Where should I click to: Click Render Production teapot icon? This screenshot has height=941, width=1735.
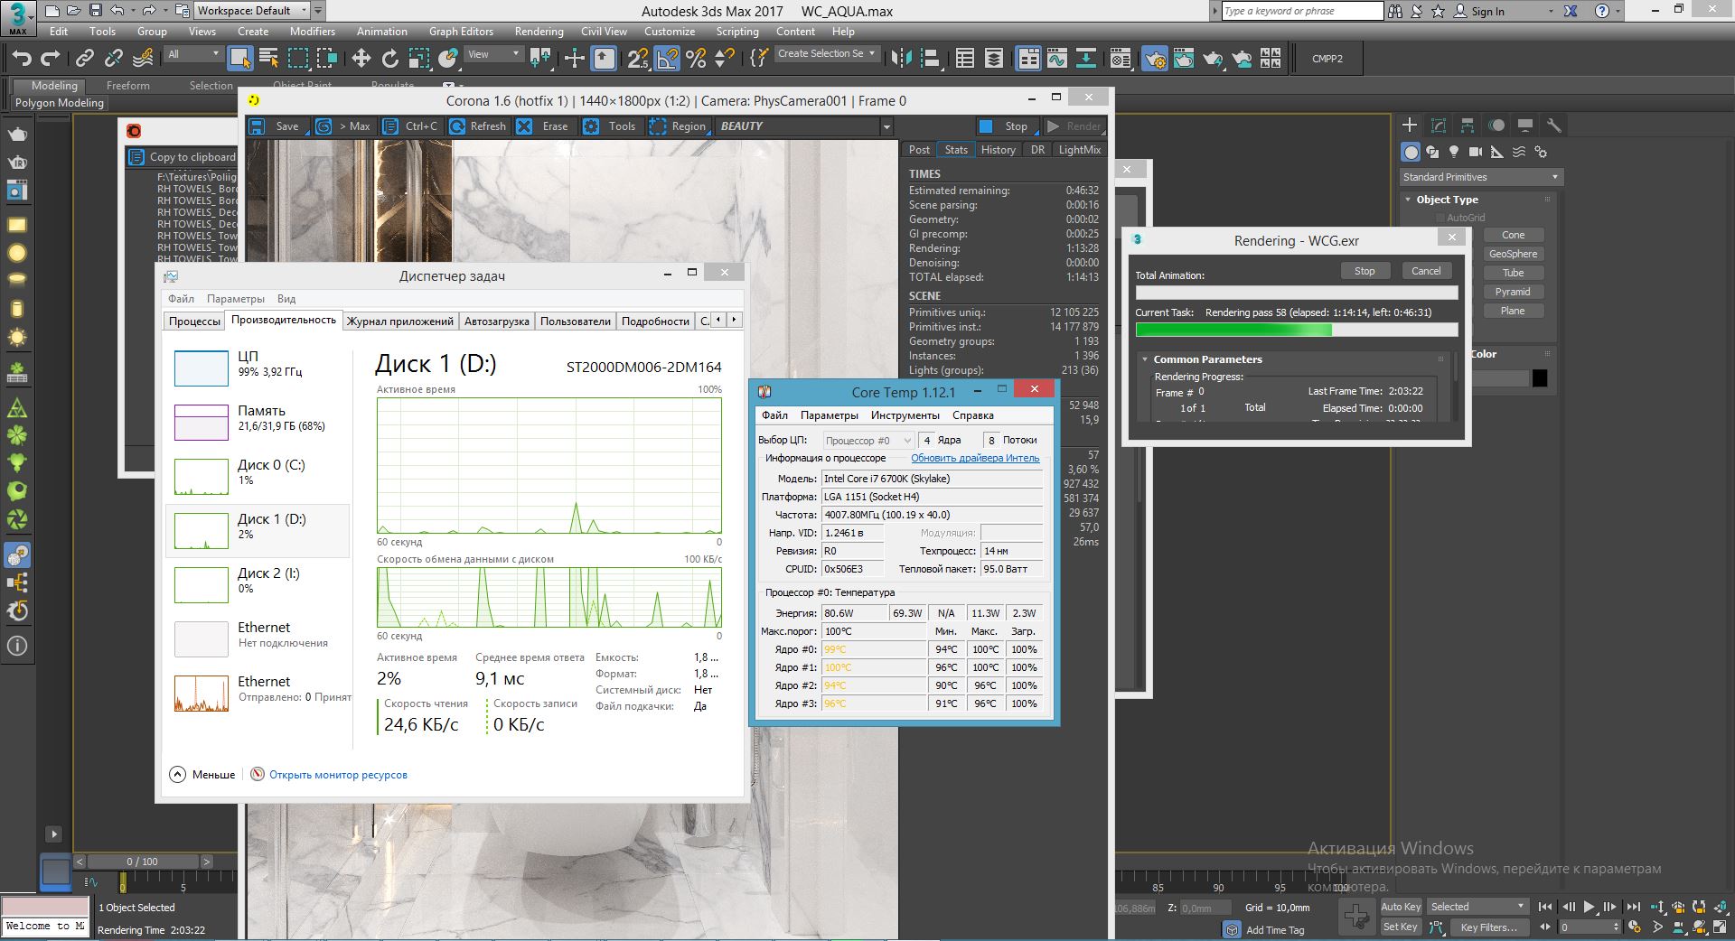pyautogui.click(x=1212, y=59)
